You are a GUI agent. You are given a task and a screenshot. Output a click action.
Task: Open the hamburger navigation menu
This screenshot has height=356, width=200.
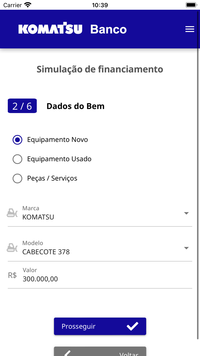[190, 29]
